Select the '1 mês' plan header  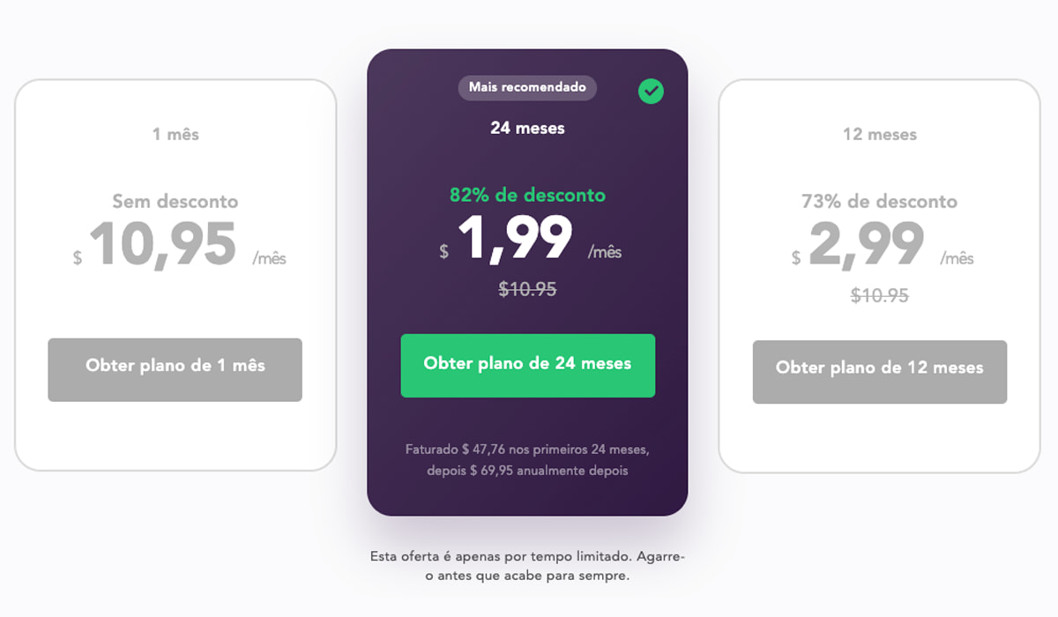pyautogui.click(x=174, y=134)
